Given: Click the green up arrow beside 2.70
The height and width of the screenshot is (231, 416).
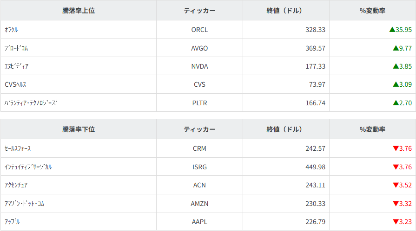Looking at the screenshot, I should pos(396,103).
